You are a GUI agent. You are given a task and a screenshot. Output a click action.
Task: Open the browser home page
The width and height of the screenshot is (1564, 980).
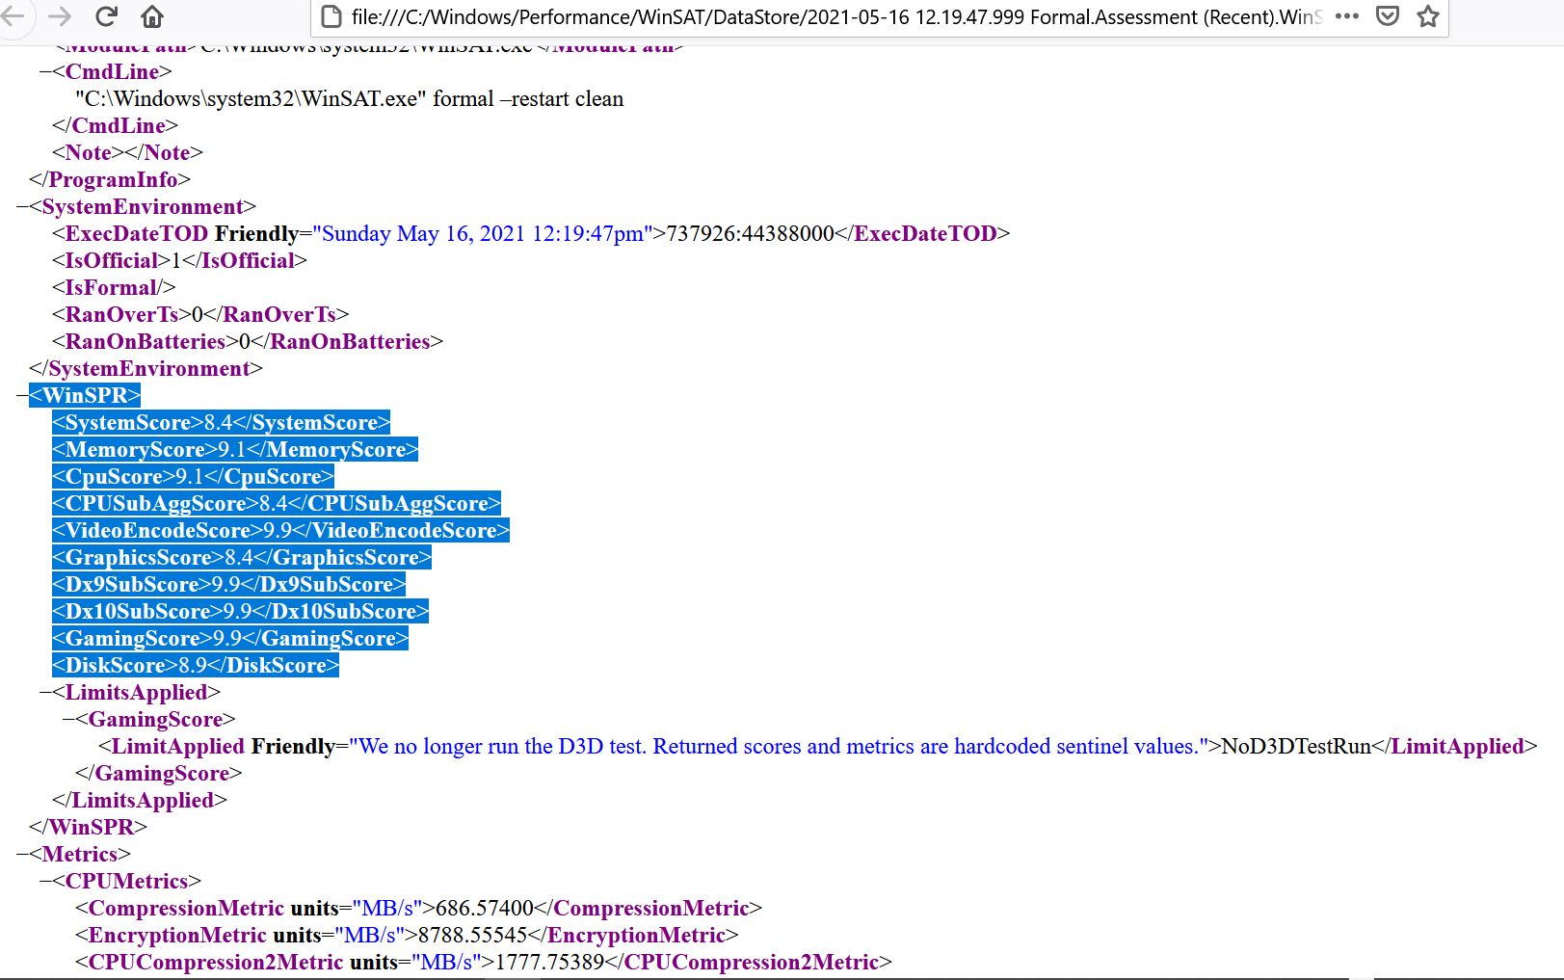pos(152,16)
